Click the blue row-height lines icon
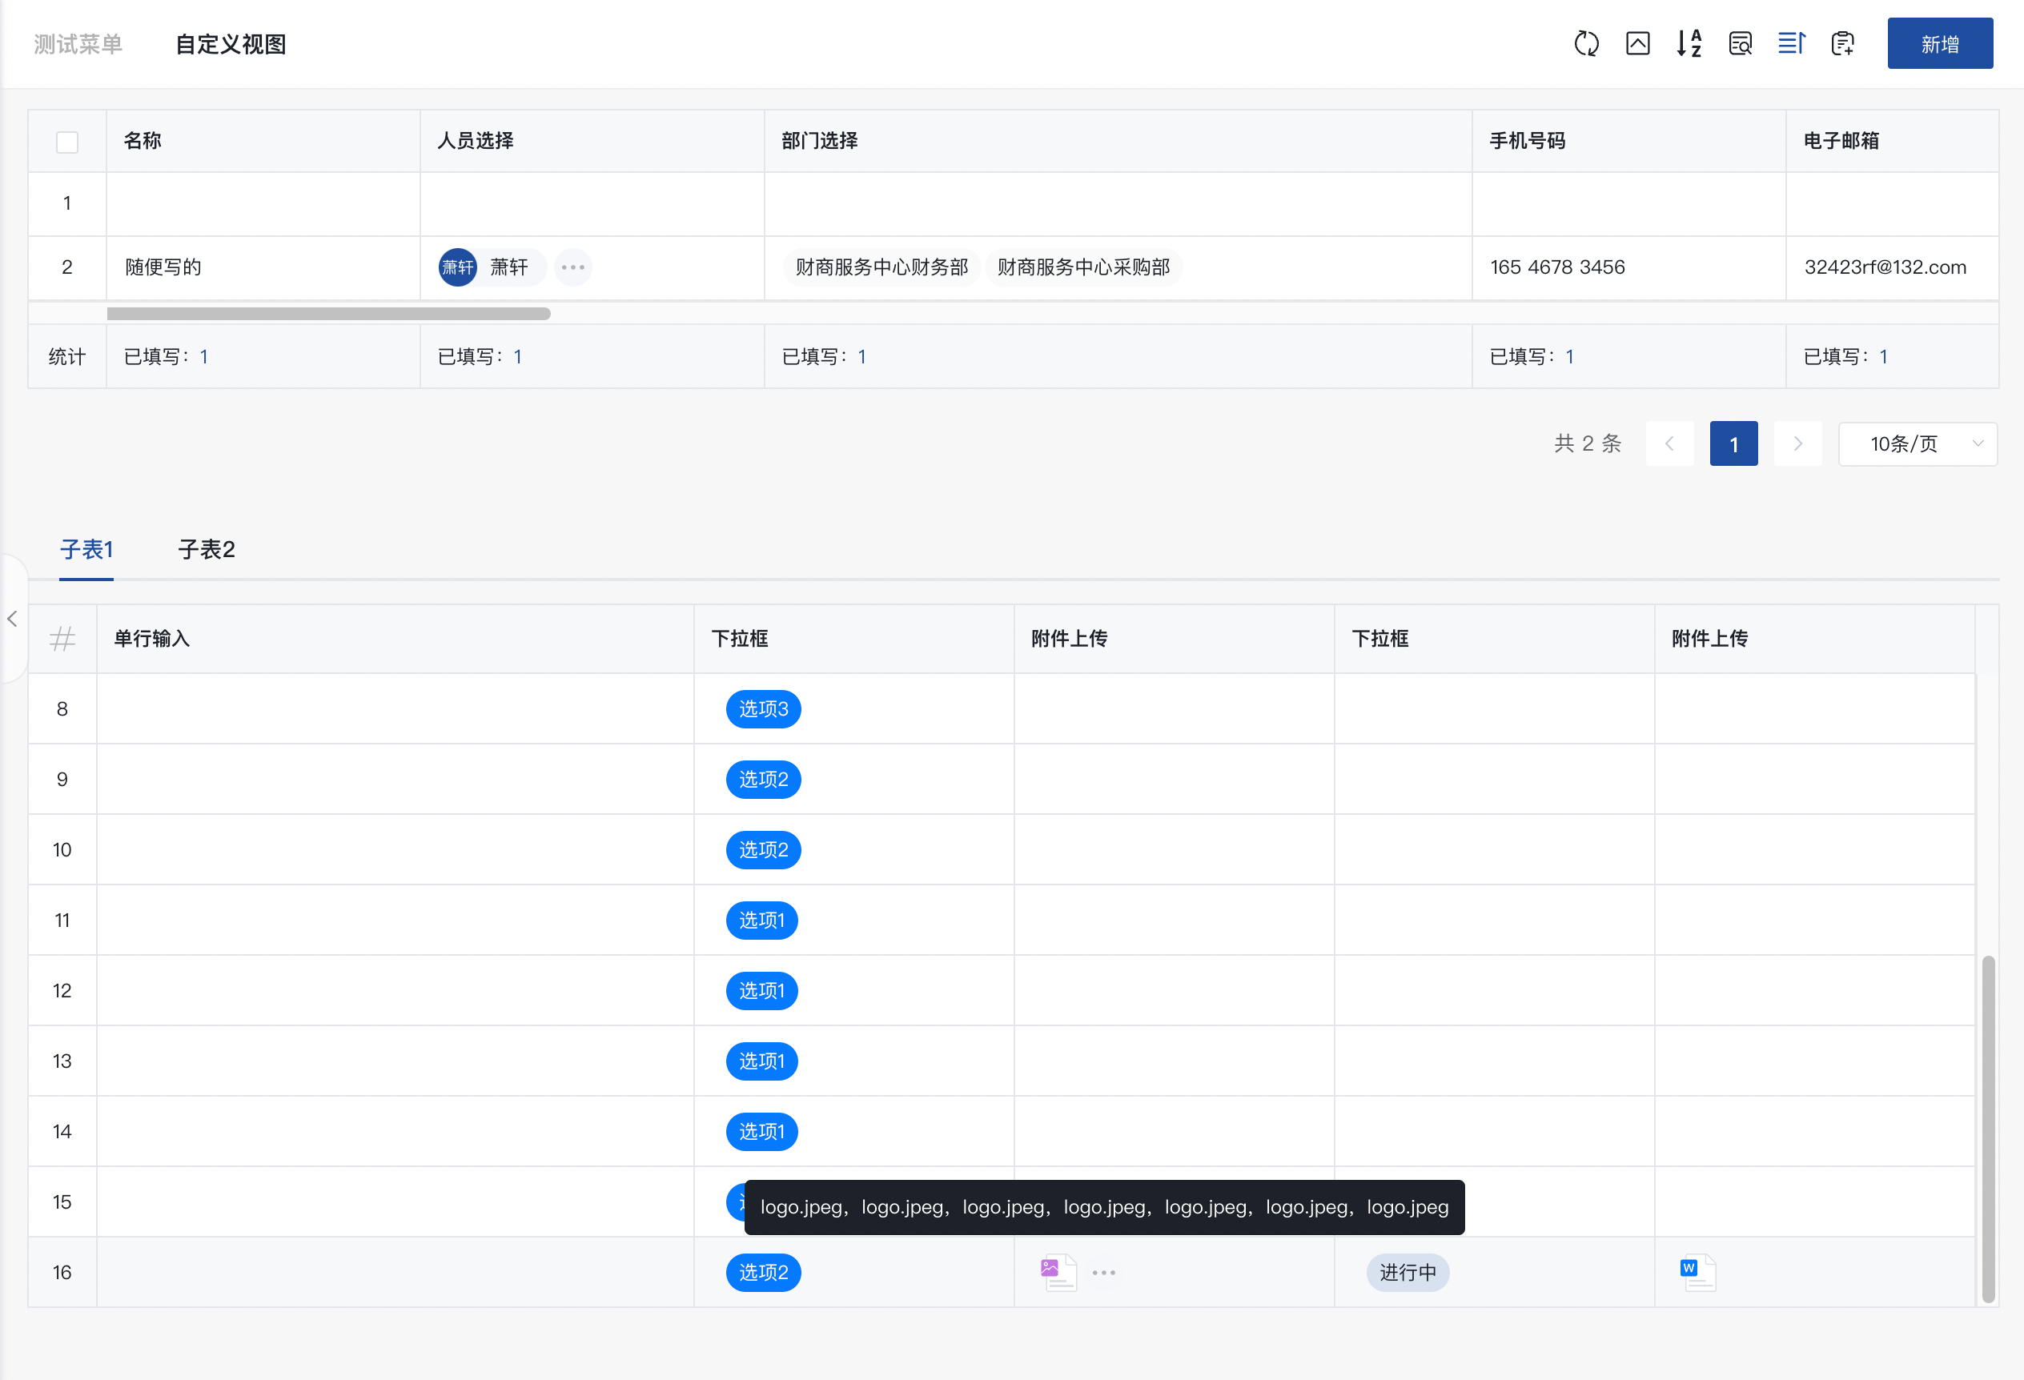The height and width of the screenshot is (1380, 2024). pos(1792,43)
